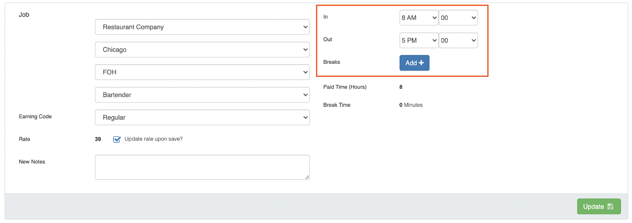The height and width of the screenshot is (223, 632).
Task: Expand the In minutes dropdown
Action: pyautogui.click(x=458, y=18)
